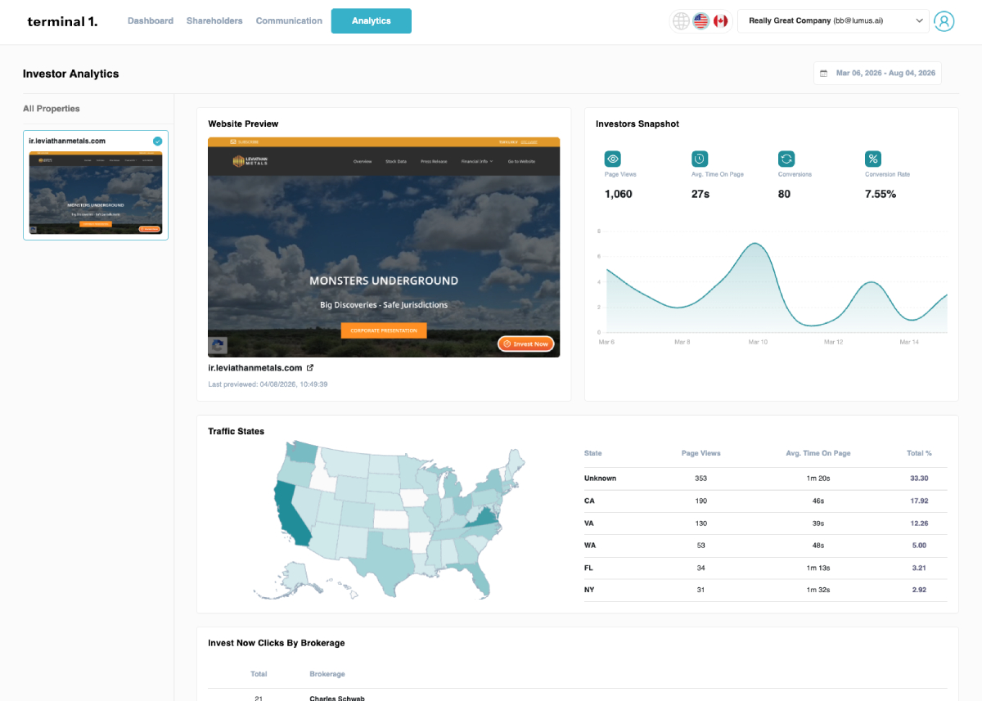This screenshot has width=982, height=701.
Task: Click Stock Data in the website preview nav
Action: tap(396, 161)
